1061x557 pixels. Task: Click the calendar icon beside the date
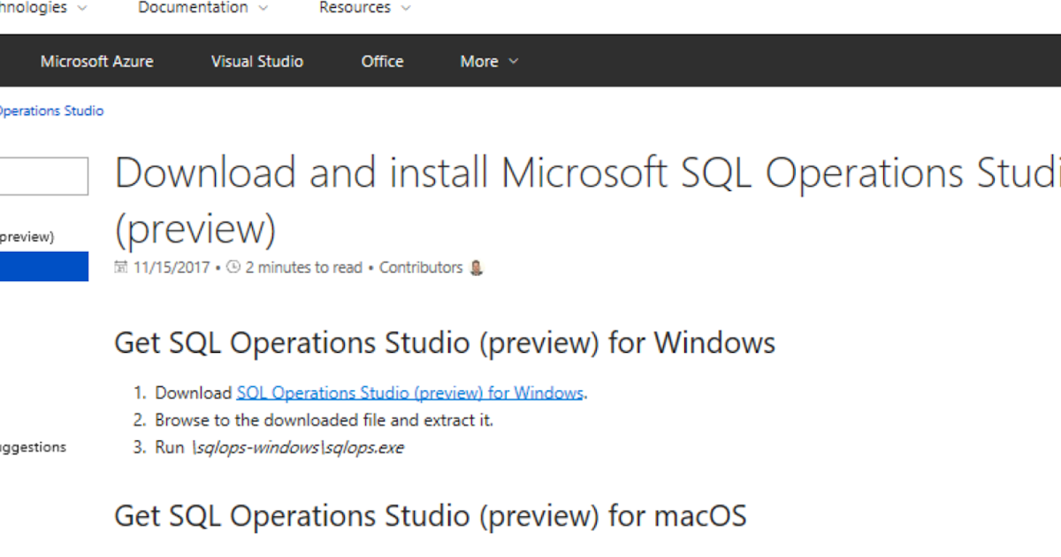[122, 267]
